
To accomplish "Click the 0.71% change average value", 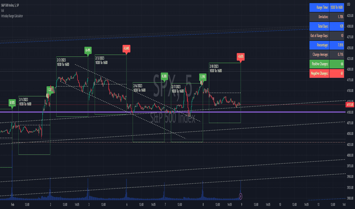I will pos(337,54).
